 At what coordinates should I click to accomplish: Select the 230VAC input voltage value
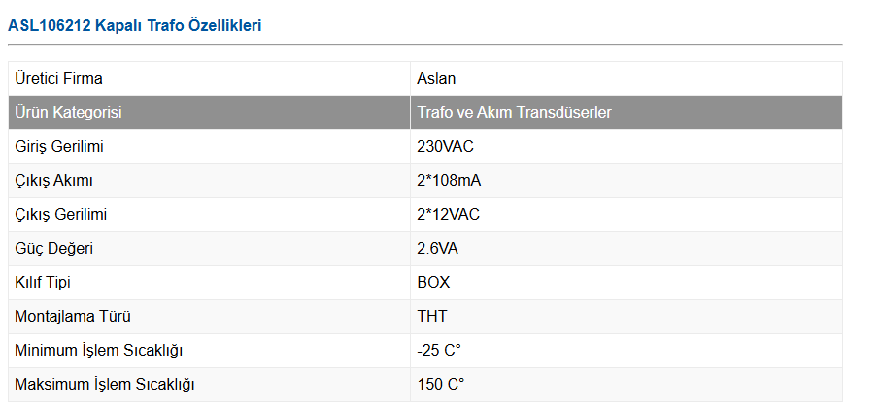point(445,147)
